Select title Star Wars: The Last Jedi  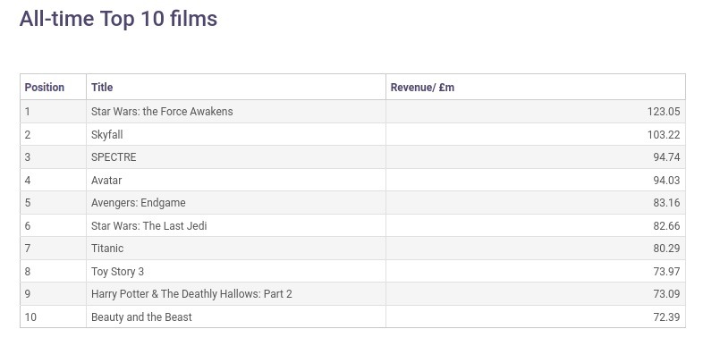(x=148, y=226)
